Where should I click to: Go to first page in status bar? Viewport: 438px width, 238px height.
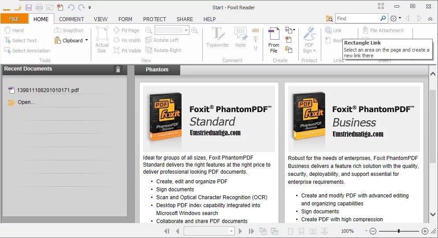(167, 231)
